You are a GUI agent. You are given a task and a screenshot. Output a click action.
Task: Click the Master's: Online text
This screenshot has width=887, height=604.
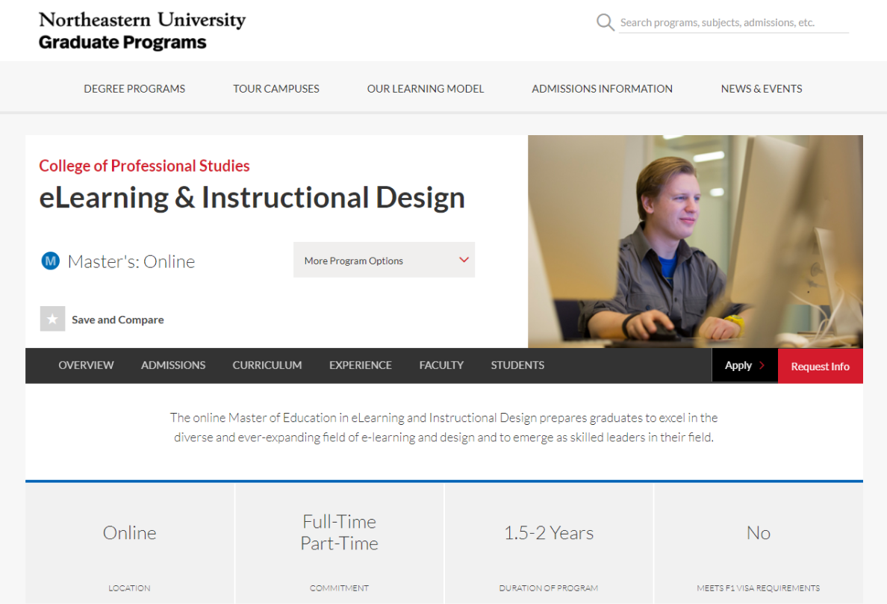coord(131,261)
